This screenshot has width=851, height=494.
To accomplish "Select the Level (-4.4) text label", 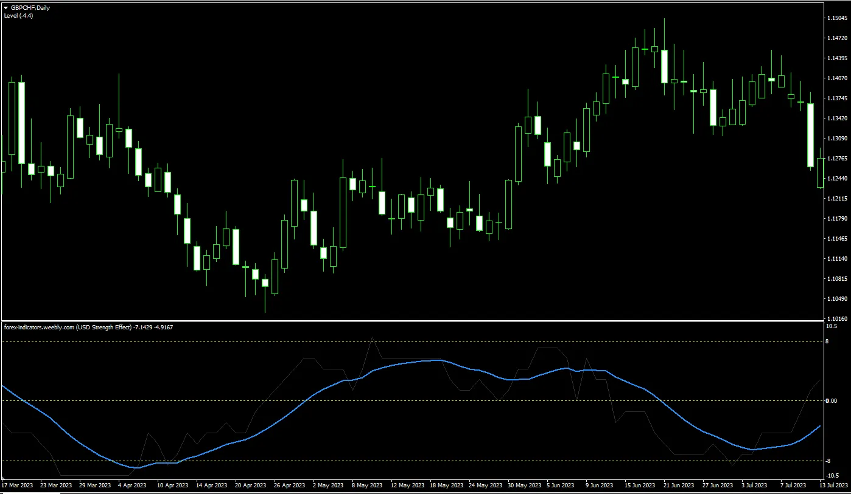I will coord(19,16).
